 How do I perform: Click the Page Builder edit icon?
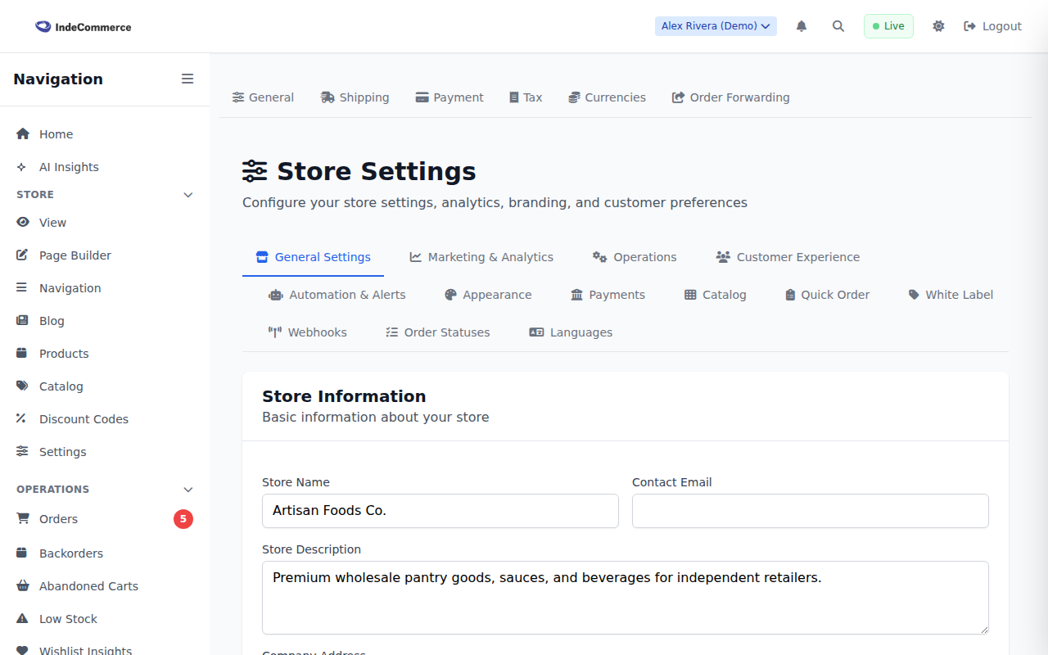click(x=22, y=255)
